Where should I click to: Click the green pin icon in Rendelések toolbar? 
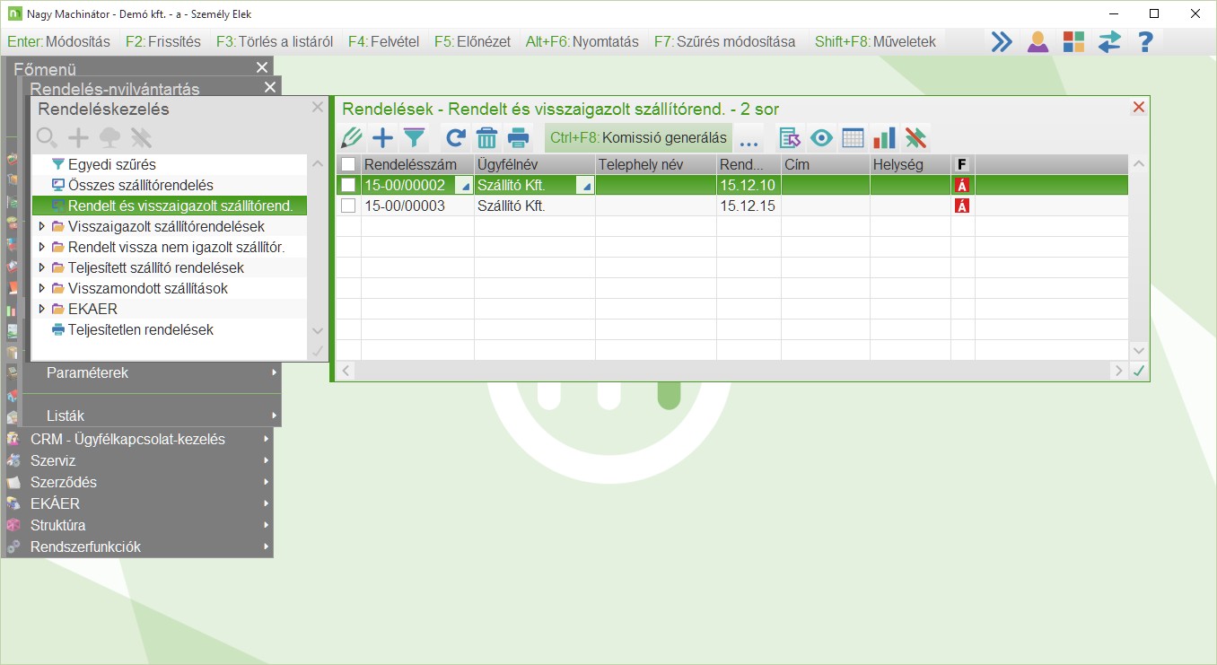915,137
